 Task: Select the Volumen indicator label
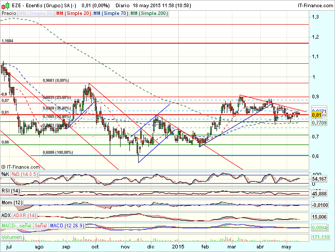pos(12,237)
